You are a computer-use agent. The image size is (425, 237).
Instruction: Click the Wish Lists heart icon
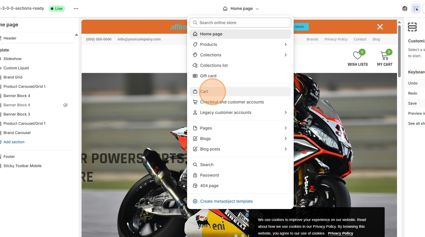pos(358,55)
